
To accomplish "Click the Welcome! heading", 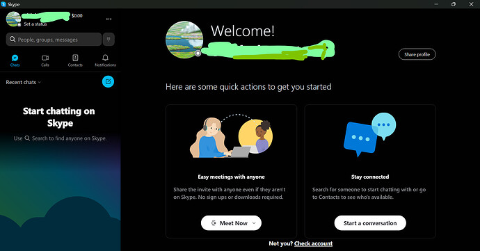I will [x=243, y=31].
